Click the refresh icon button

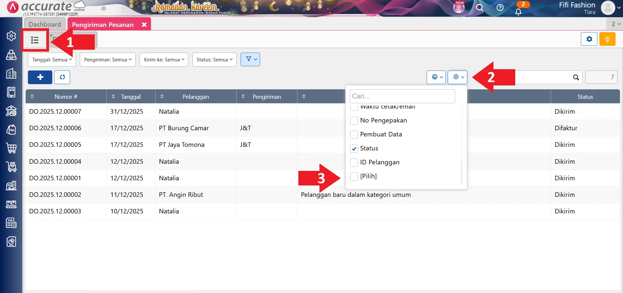[62, 77]
